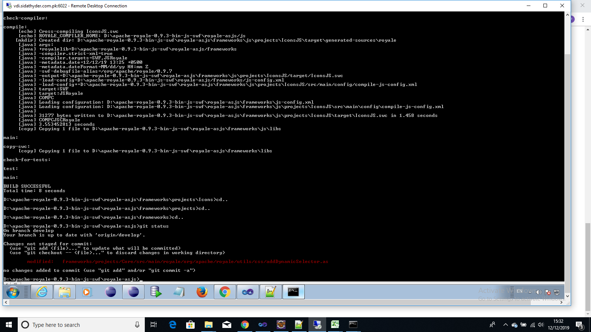Open People icon in local tray
This screenshot has width=591, height=332.
492,325
